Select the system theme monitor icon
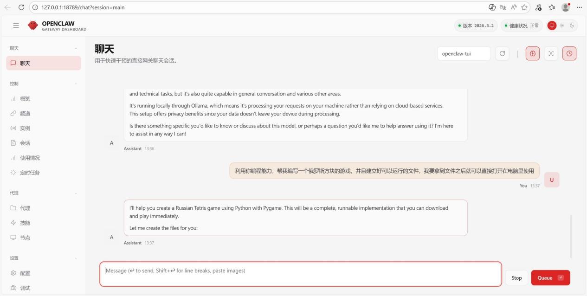Screen dimensions: 587x296 click(x=552, y=26)
